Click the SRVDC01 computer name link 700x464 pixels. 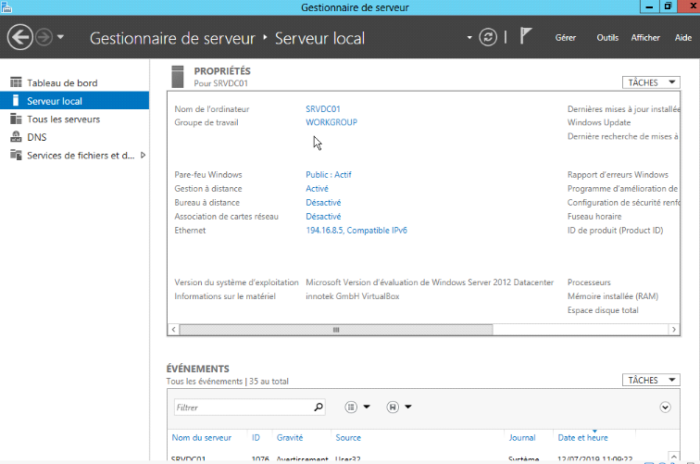click(322, 109)
